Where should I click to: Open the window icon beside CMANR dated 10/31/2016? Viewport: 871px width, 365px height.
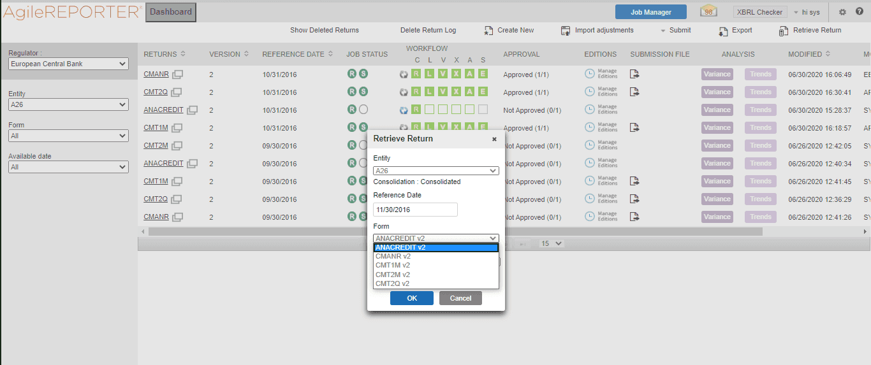pos(177,75)
